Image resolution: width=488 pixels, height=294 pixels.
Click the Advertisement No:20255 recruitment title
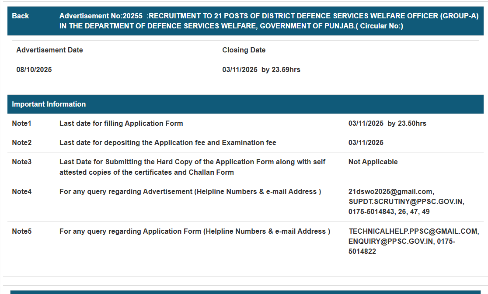(268, 21)
